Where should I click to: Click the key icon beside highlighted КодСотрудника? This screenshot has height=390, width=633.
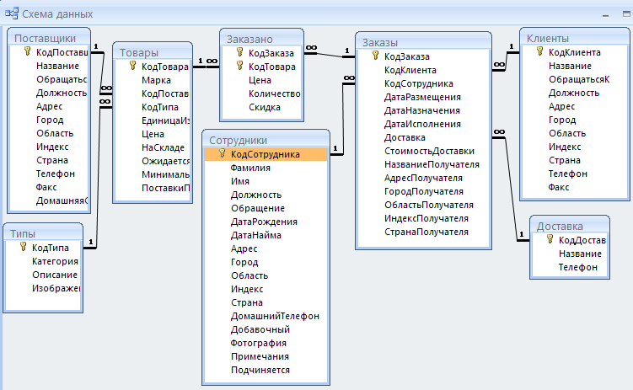[222, 153]
